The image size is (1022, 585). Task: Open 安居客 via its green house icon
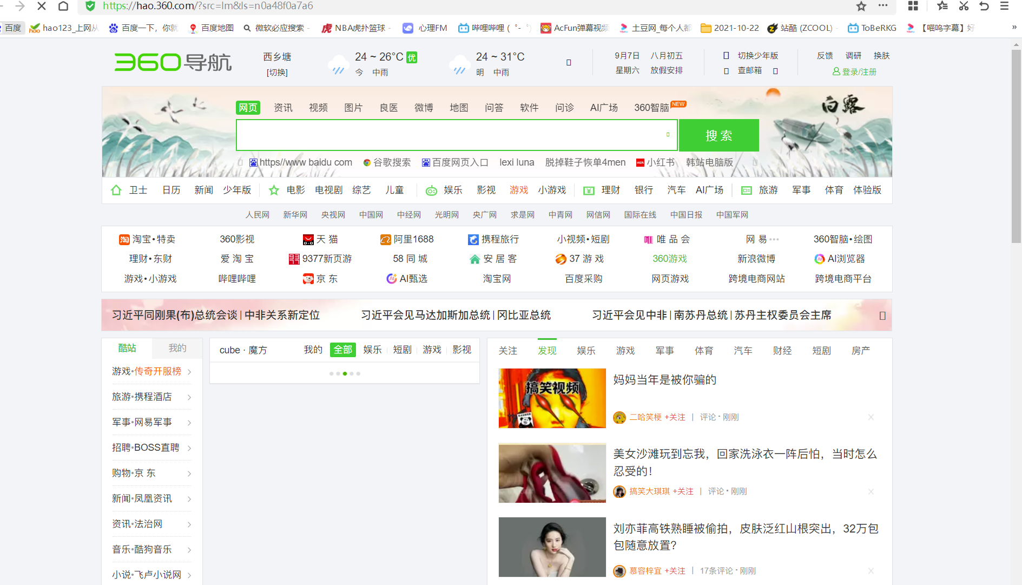tap(475, 259)
